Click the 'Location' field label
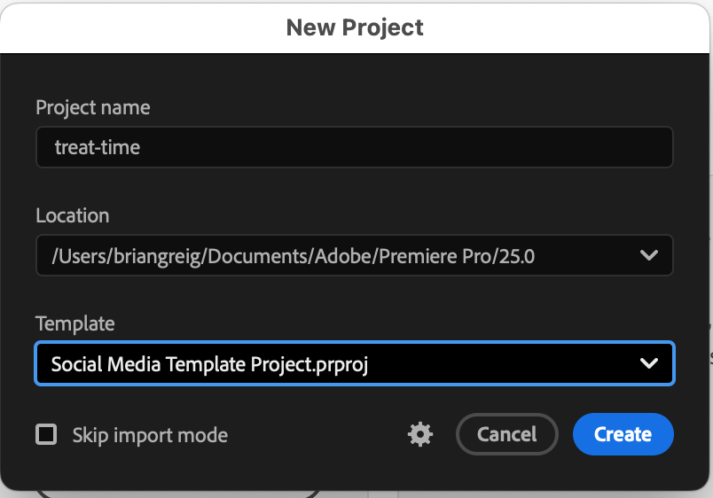The image size is (713, 498). tap(73, 215)
